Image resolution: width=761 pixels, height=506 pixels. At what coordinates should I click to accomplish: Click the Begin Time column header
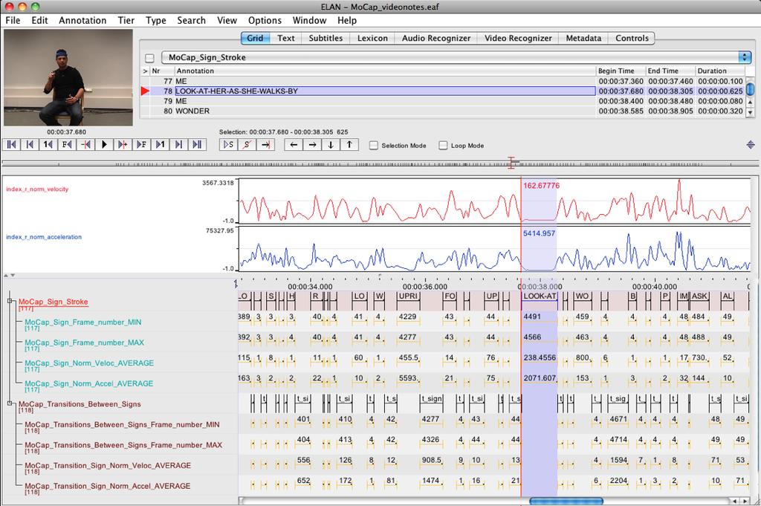coord(621,71)
